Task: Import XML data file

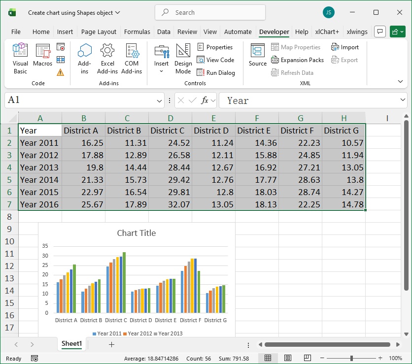Action: (x=345, y=47)
